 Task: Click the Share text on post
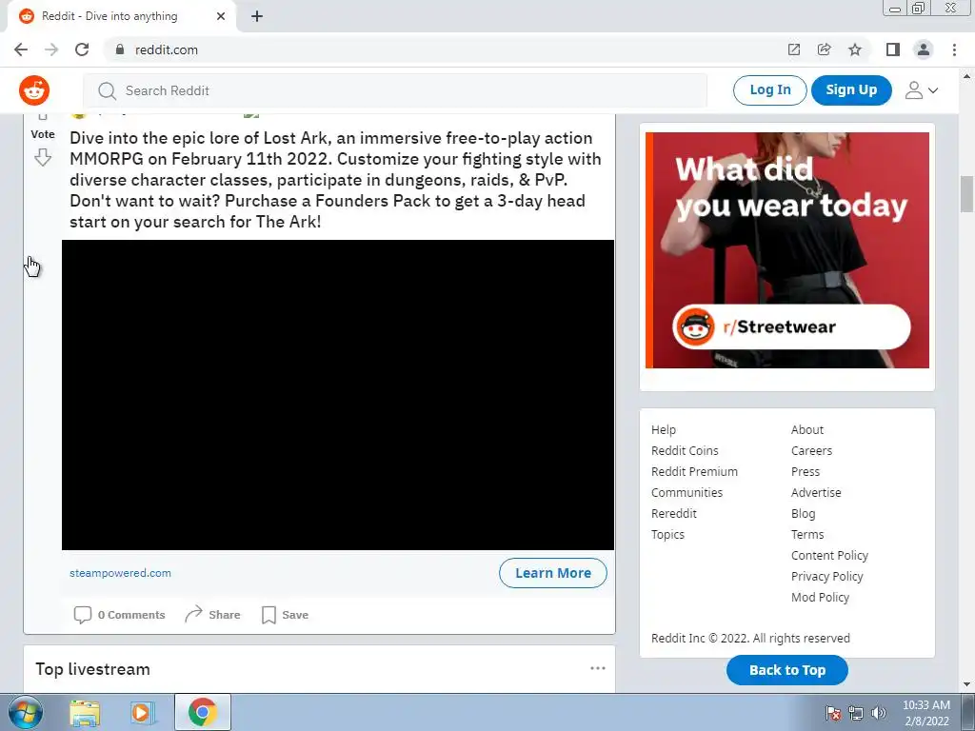click(x=225, y=615)
